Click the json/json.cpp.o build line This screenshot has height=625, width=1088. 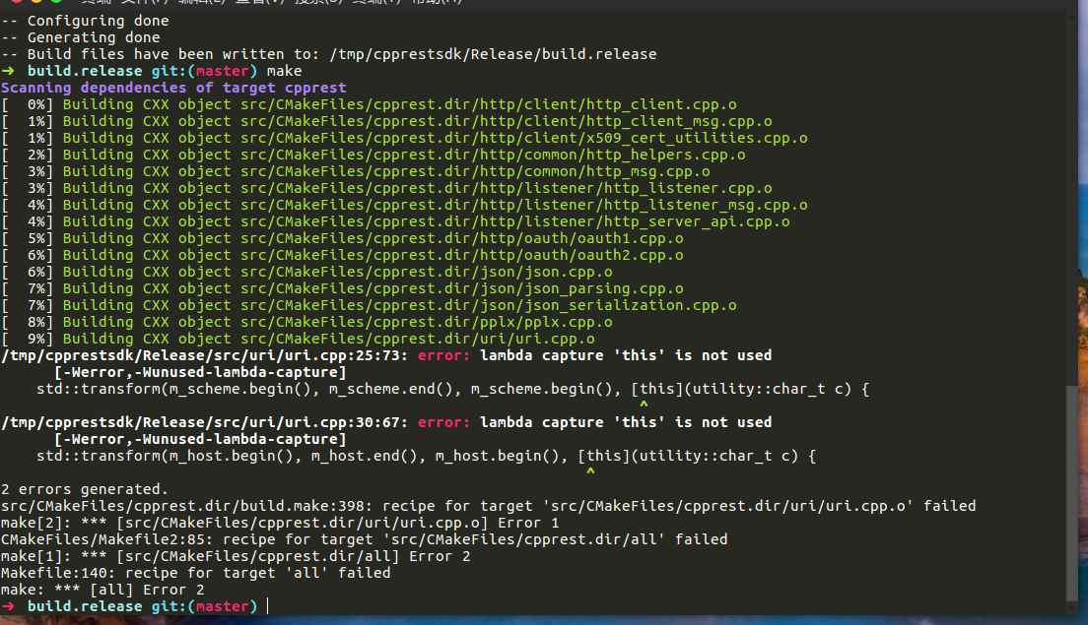306,272
